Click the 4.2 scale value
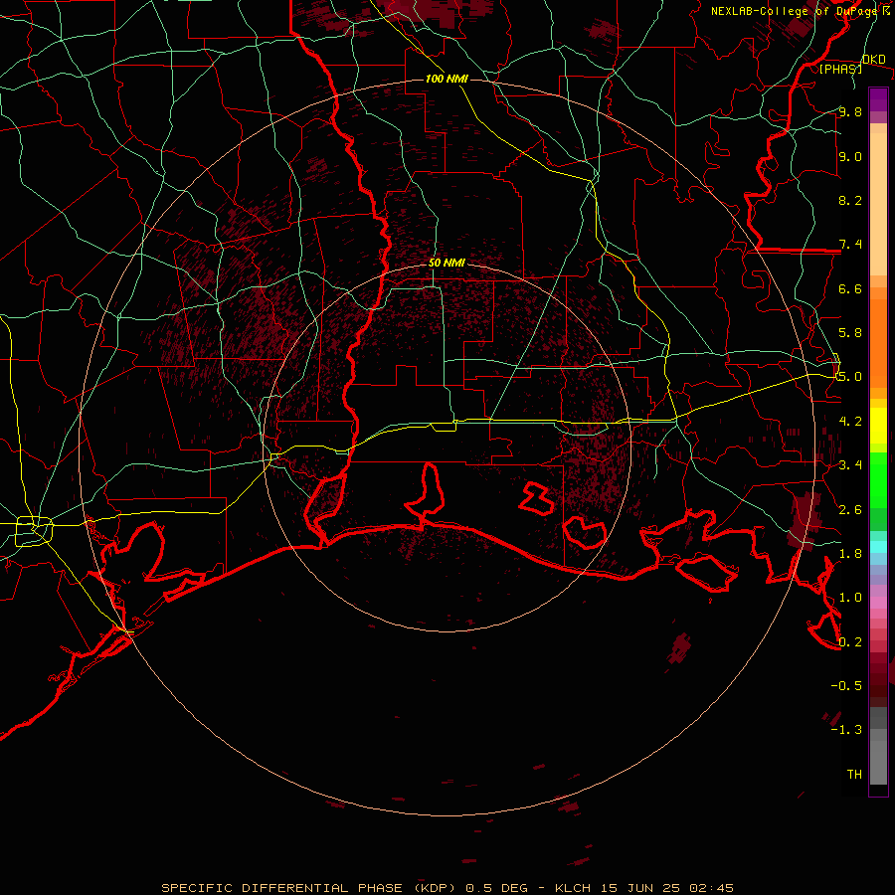Image resolution: width=895 pixels, height=895 pixels. (850, 421)
